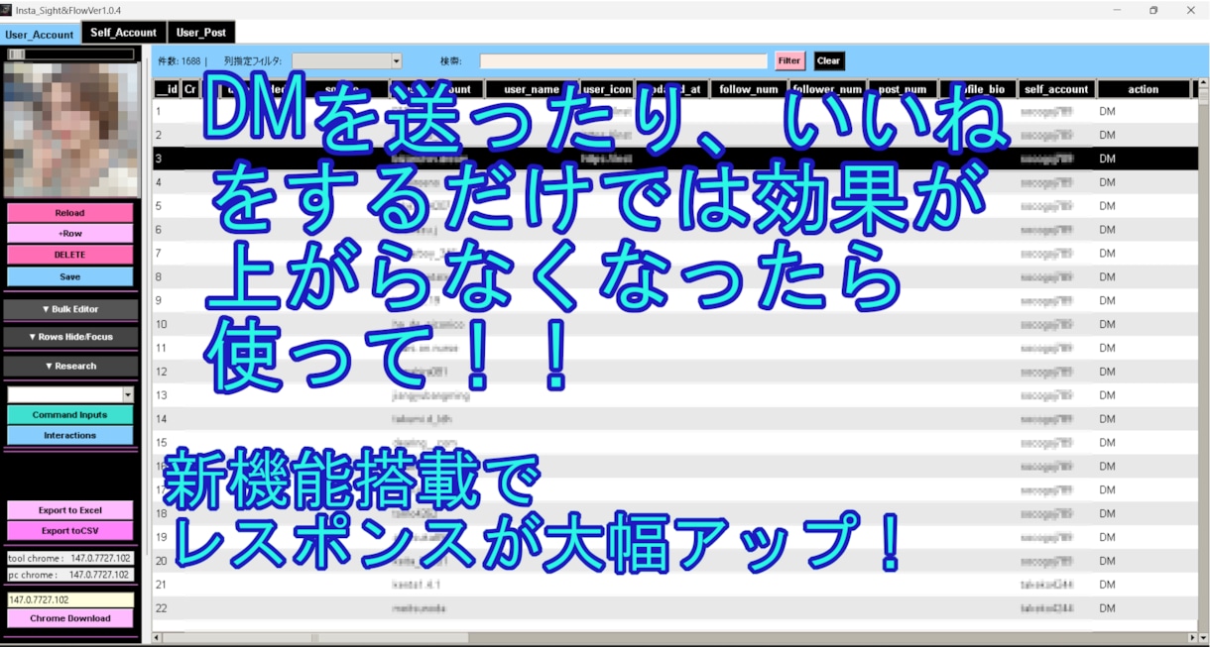This screenshot has width=1210, height=647.
Task: Export the table with Export to Excel
Action: point(69,510)
